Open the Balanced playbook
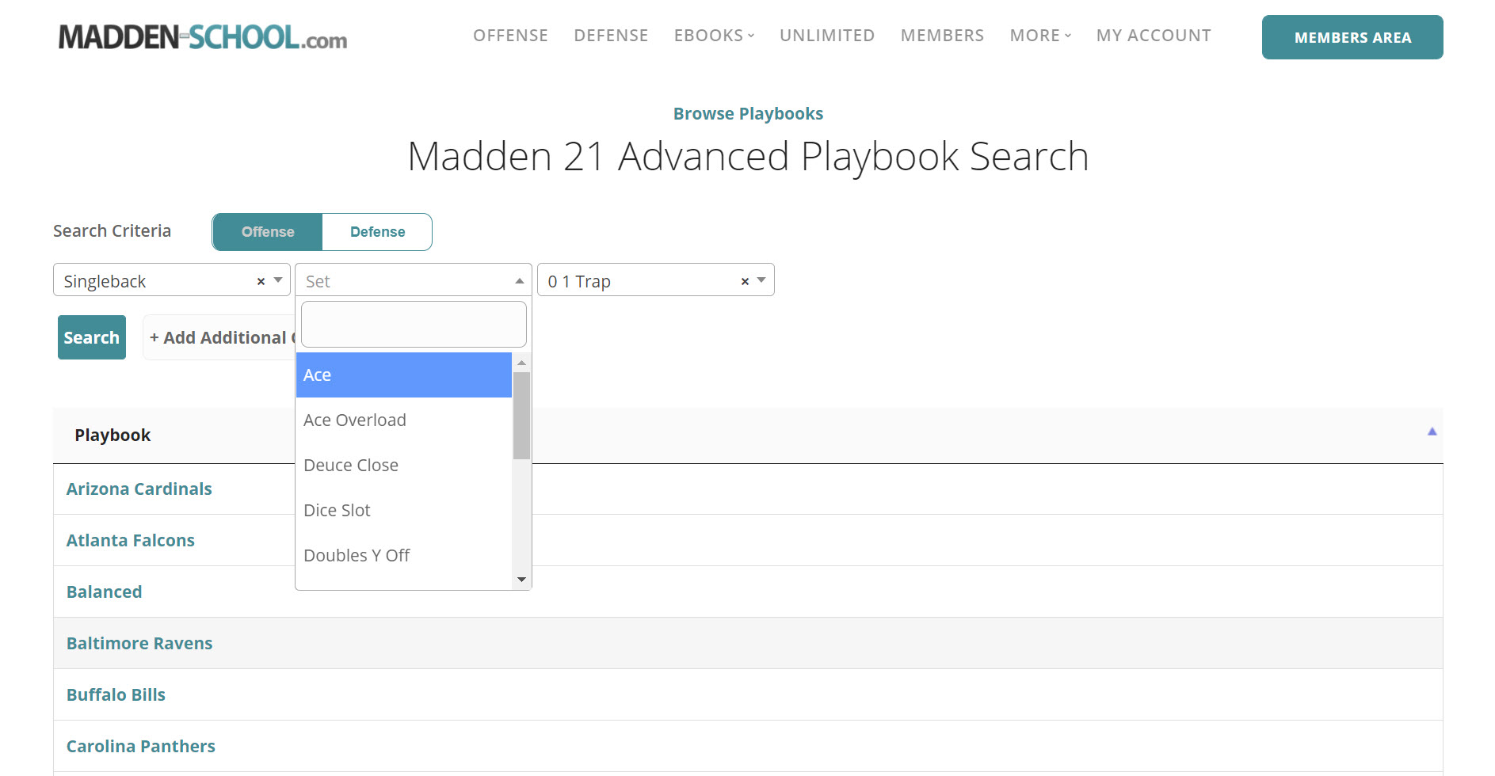 pyautogui.click(x=105, y=592)
